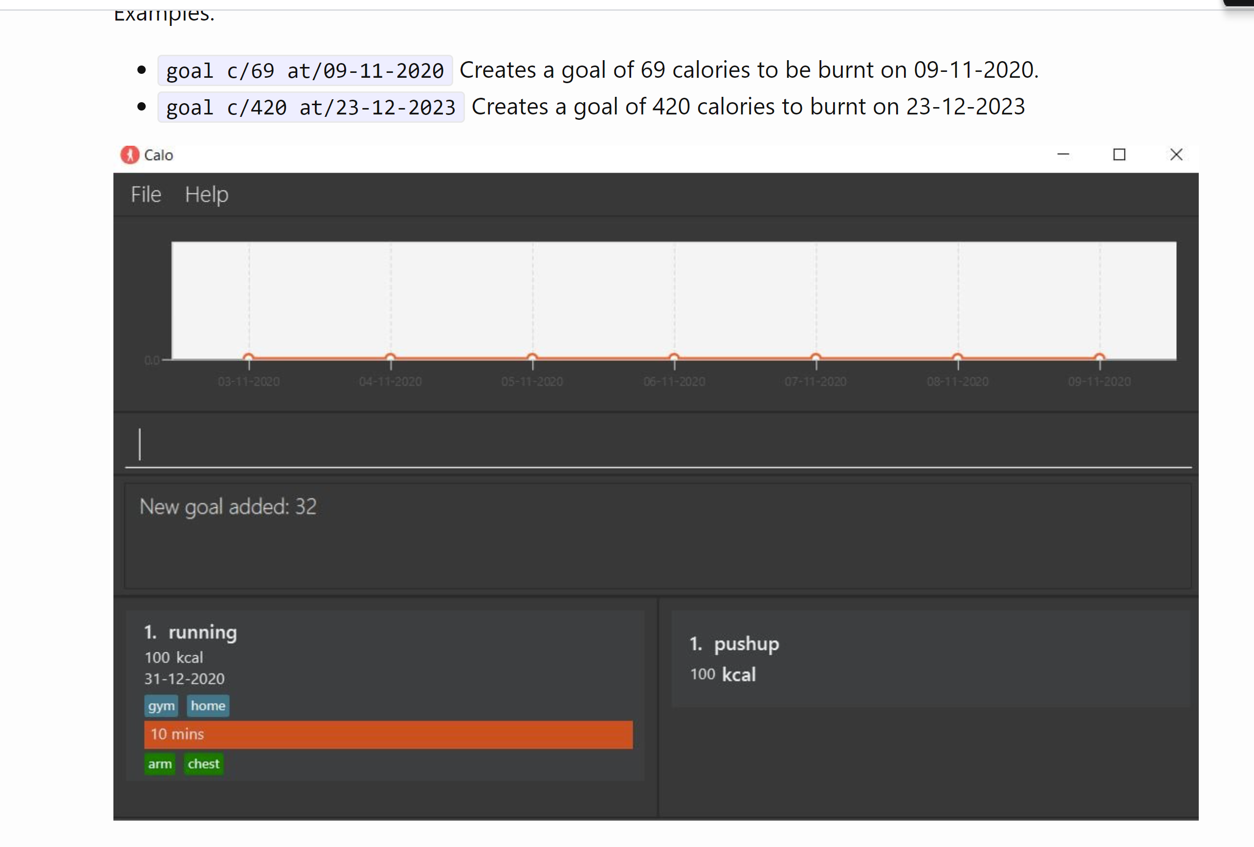Click the 07-11-2020 data point on chart

point(816,357)
